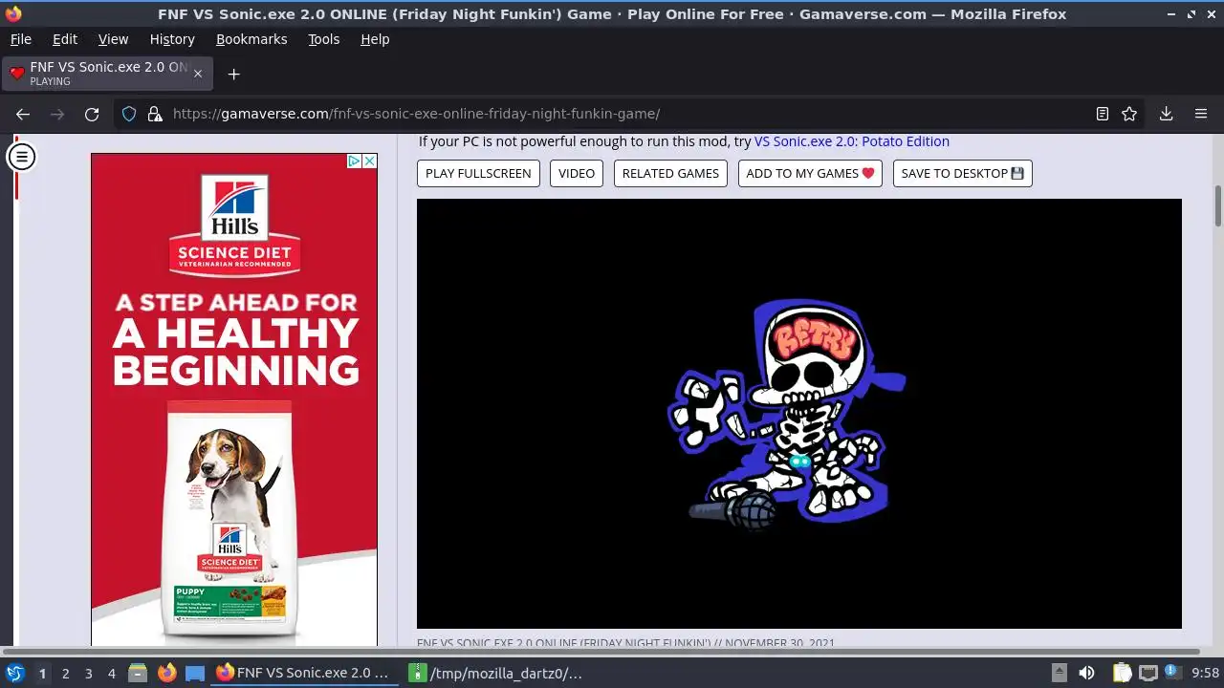Launch Firefox from taskbar launcher
The width and height of the screenshot is (1224, 688).
[166, 673]
